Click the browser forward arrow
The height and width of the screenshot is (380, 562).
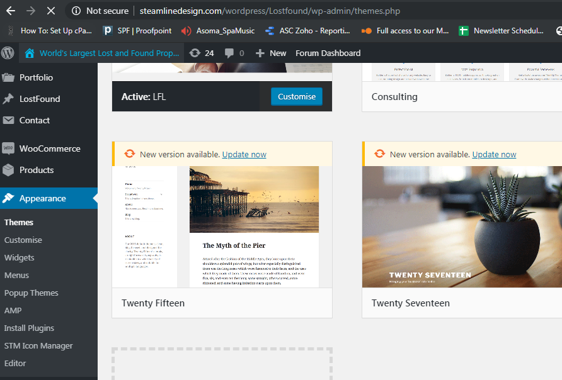(31, 11)
